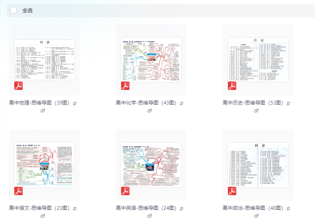Tick the 全选 select-all checkbox
The height and width of the screenshot is (220, 315).
pos(14,10)
